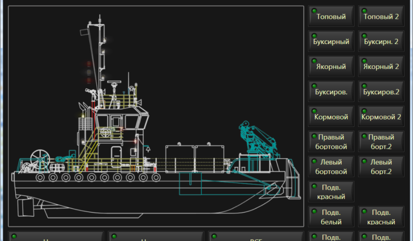Turn on the Якорный anchor light

coord(331,66)
